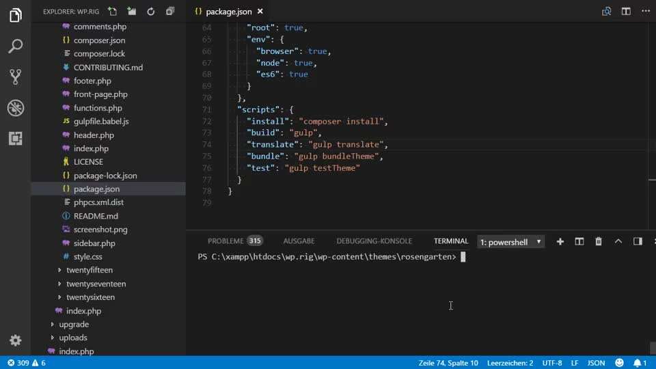Create a new file in Explorer
Screen dimensions: 656x369
[x=113, y=12]
